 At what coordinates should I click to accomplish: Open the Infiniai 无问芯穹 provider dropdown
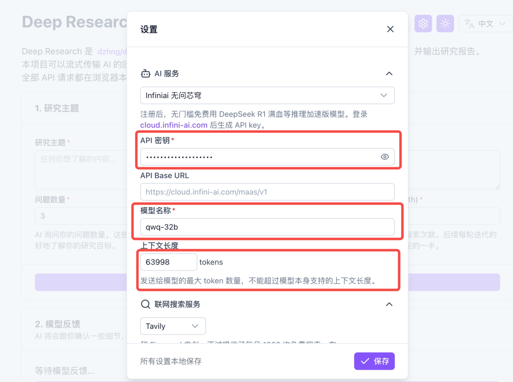(x=267, y=95)
